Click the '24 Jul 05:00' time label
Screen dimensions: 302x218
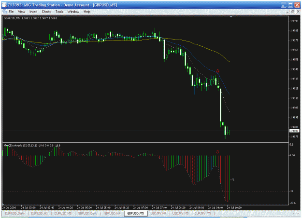click(85, 207)
